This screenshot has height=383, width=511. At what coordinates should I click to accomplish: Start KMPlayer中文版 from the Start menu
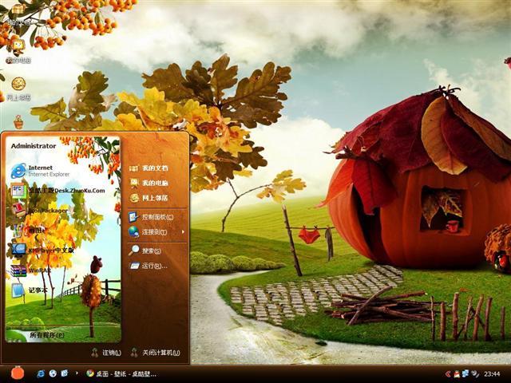[42, 250]
